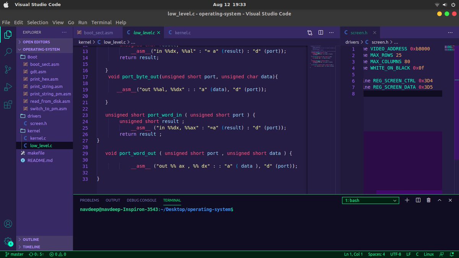
Task: Click the Open Changes compare icon
Action: pos(310,33)
